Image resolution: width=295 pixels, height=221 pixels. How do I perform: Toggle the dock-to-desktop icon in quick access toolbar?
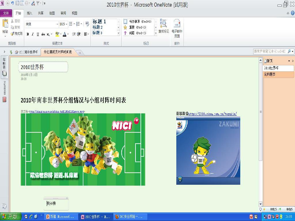coord(17,3)
